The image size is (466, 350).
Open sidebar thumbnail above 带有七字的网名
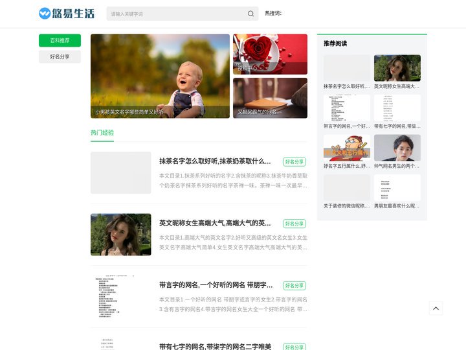[397, 108]
